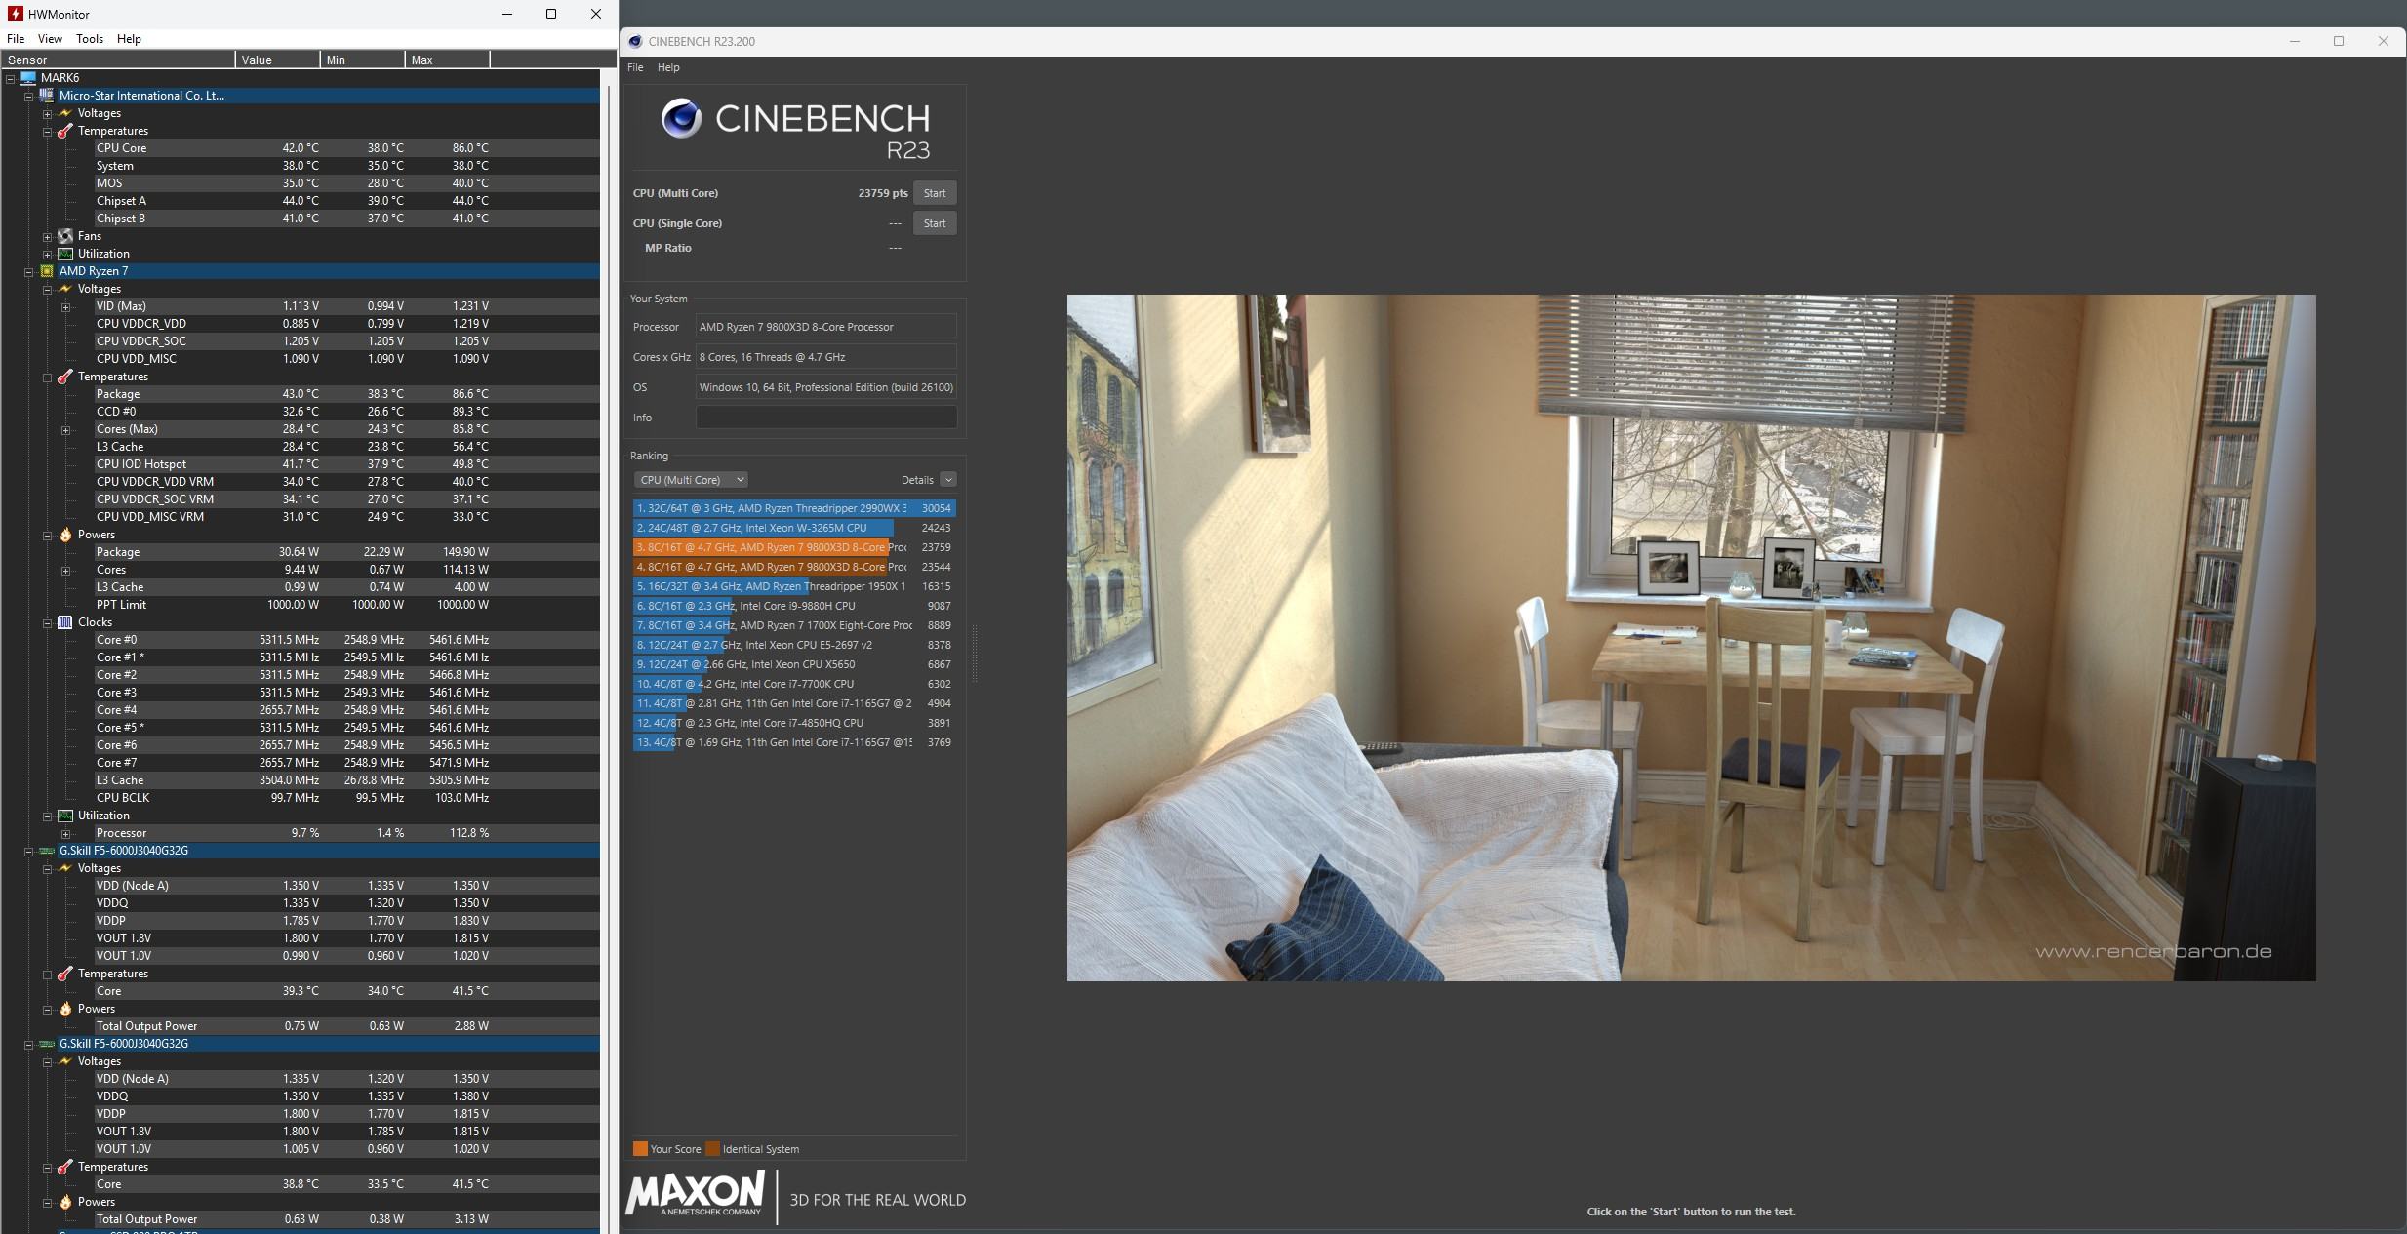Collapse the AMD Ryzen 7 node
This screenshot has height=1234, width=2407.
point(28,271)
